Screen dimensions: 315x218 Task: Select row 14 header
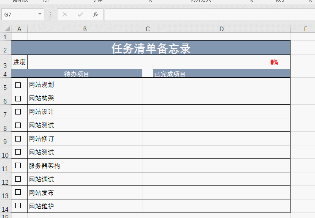tap(5, 206)
